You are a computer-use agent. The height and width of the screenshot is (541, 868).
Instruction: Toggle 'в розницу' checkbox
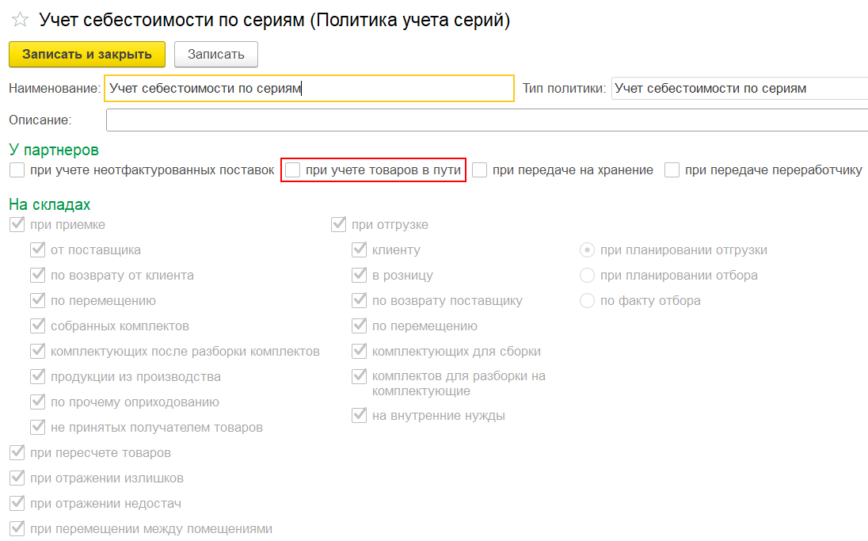click(x=360, y=275)
